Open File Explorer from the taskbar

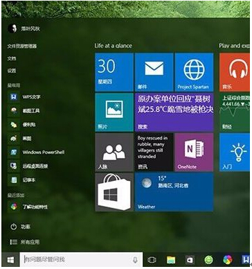171,260
